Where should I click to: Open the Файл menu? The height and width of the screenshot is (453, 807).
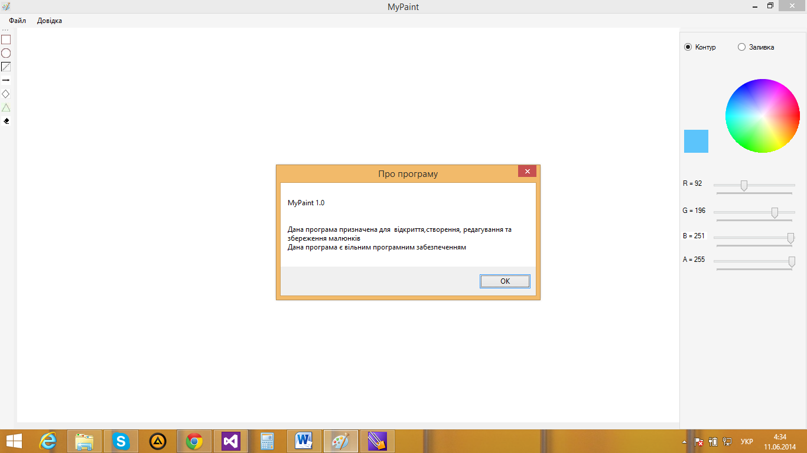pyautogui.click(x=17, y=21)
